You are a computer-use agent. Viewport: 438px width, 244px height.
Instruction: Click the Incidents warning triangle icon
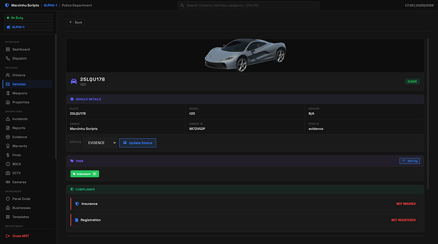8,119
